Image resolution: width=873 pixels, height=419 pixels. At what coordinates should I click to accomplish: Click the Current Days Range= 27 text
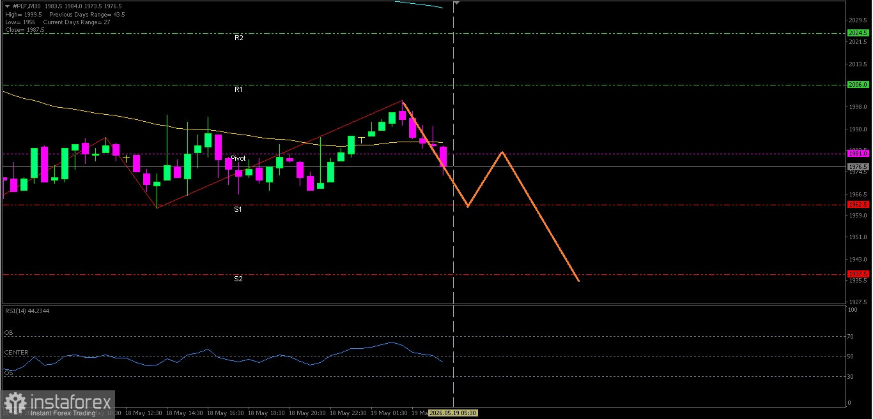(x=77, y=22)
